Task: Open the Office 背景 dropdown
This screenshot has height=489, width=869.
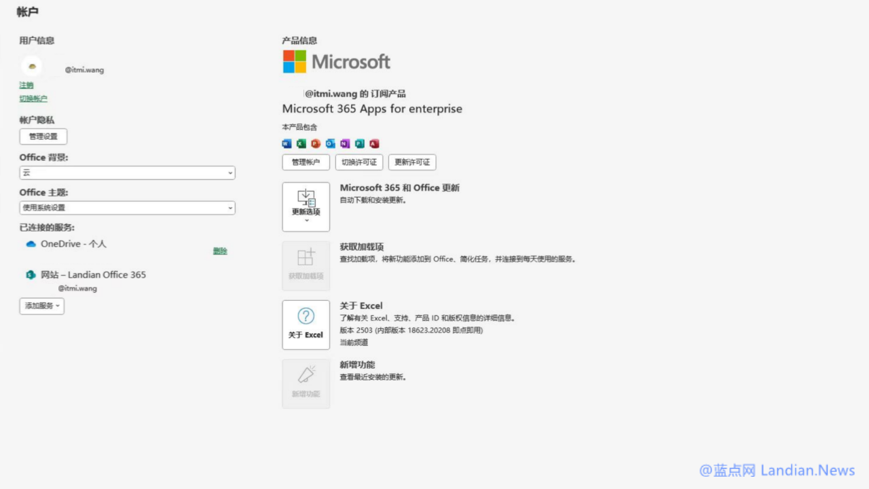Action: 128,173
